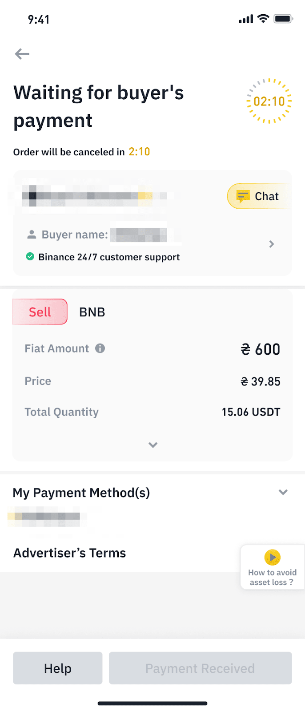The image size is (305, 712).
Task: Tap the Wi-Fi status icon
Action: (263, 19)
